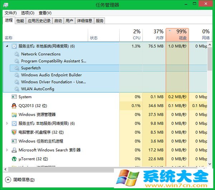Select the WLAN AutoConfig service row
Screen dimensions: 215x190
(x=38, y=89)
